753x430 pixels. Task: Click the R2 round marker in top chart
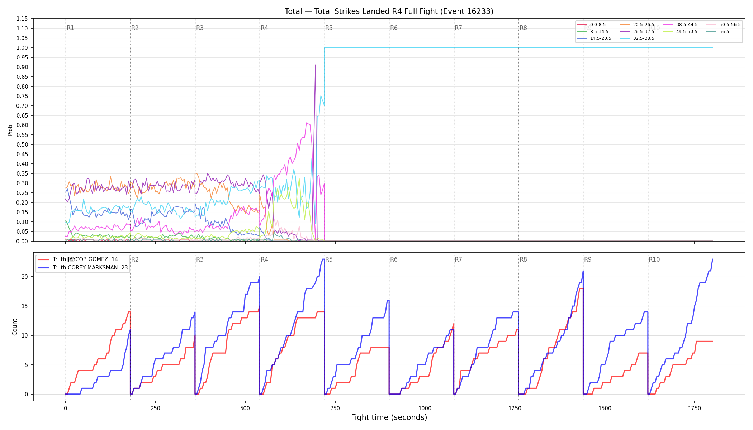click(x=135, y=28)
